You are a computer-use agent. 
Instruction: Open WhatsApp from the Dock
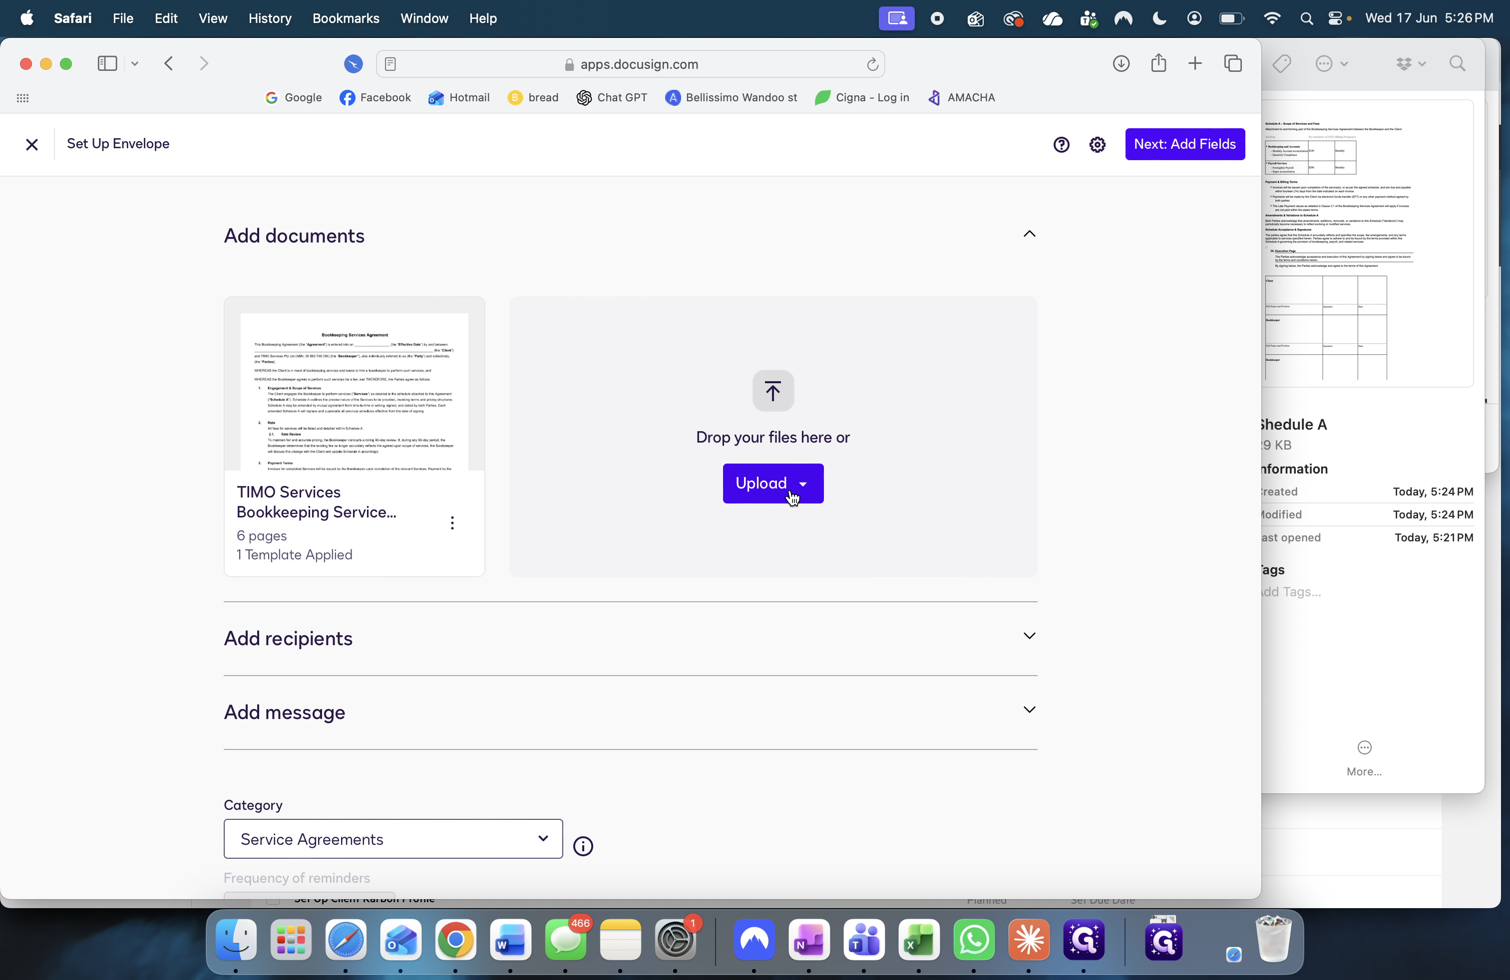point(974,940)
